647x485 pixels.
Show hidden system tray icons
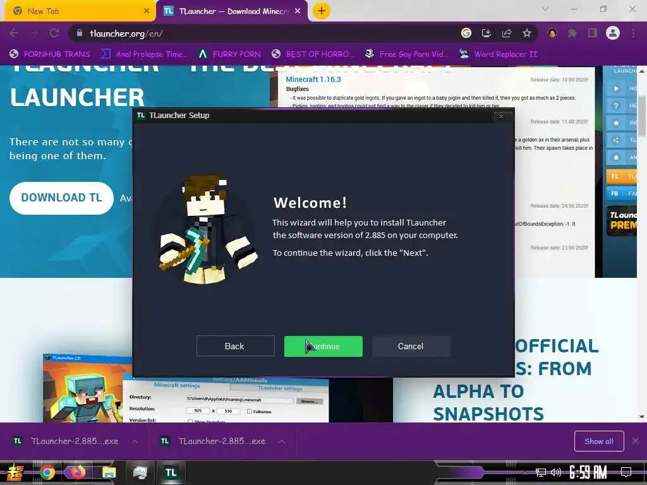525,472
